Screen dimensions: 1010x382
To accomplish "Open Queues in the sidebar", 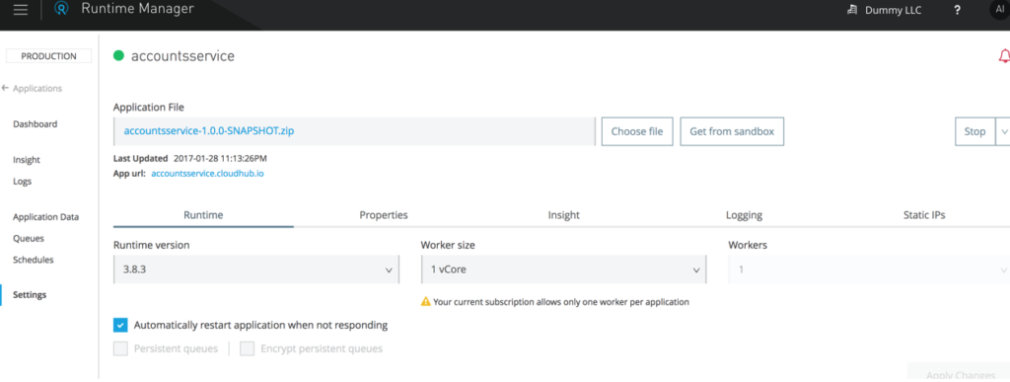I will pos(29,238).
